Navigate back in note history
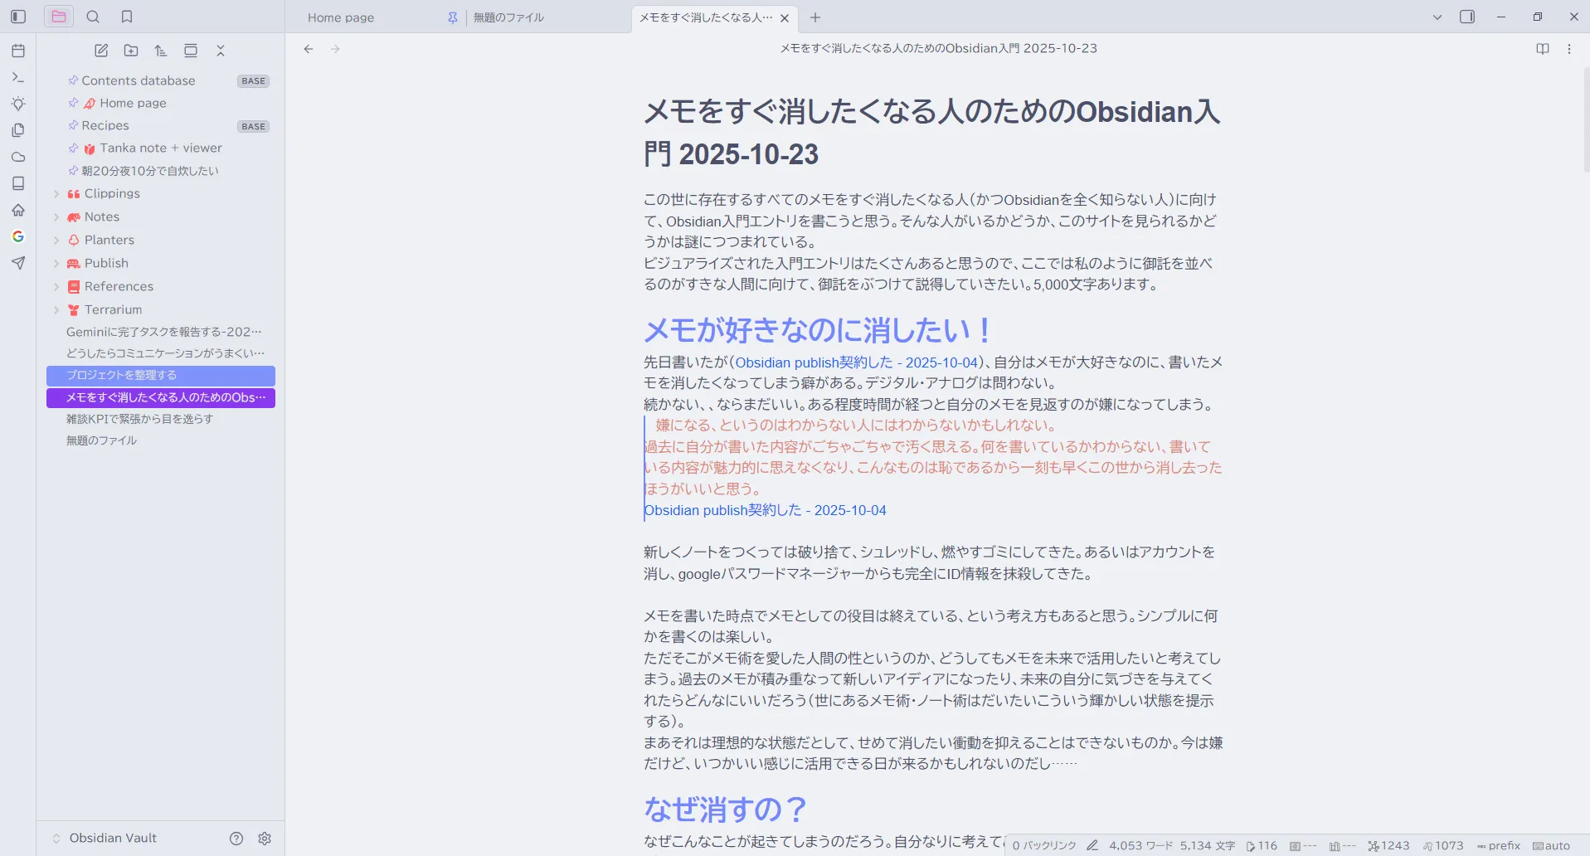 [309, 49]
